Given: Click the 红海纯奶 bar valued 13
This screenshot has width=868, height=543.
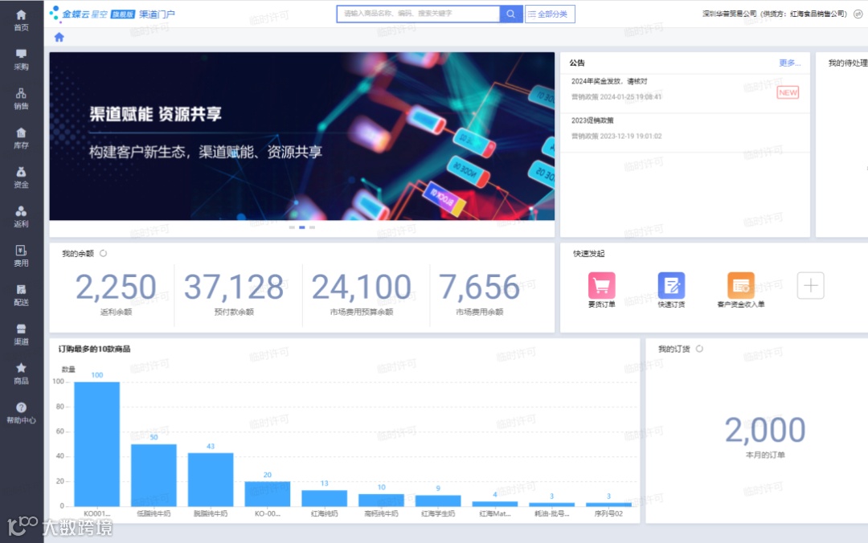Looking at the screenshot, I should [x=325, y=498].
